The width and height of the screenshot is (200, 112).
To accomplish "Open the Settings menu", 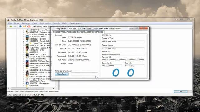I will [x=26, y=23].
